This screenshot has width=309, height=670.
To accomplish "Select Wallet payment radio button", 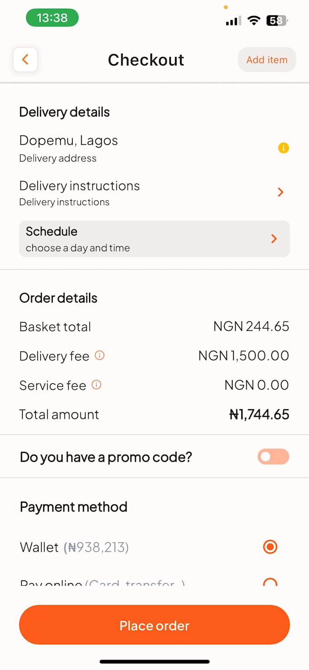I will (x=270, y=547).
